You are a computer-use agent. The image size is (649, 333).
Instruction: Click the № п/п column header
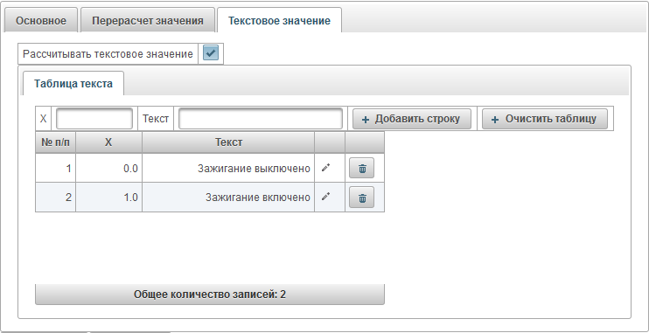[x=55, y=142]
